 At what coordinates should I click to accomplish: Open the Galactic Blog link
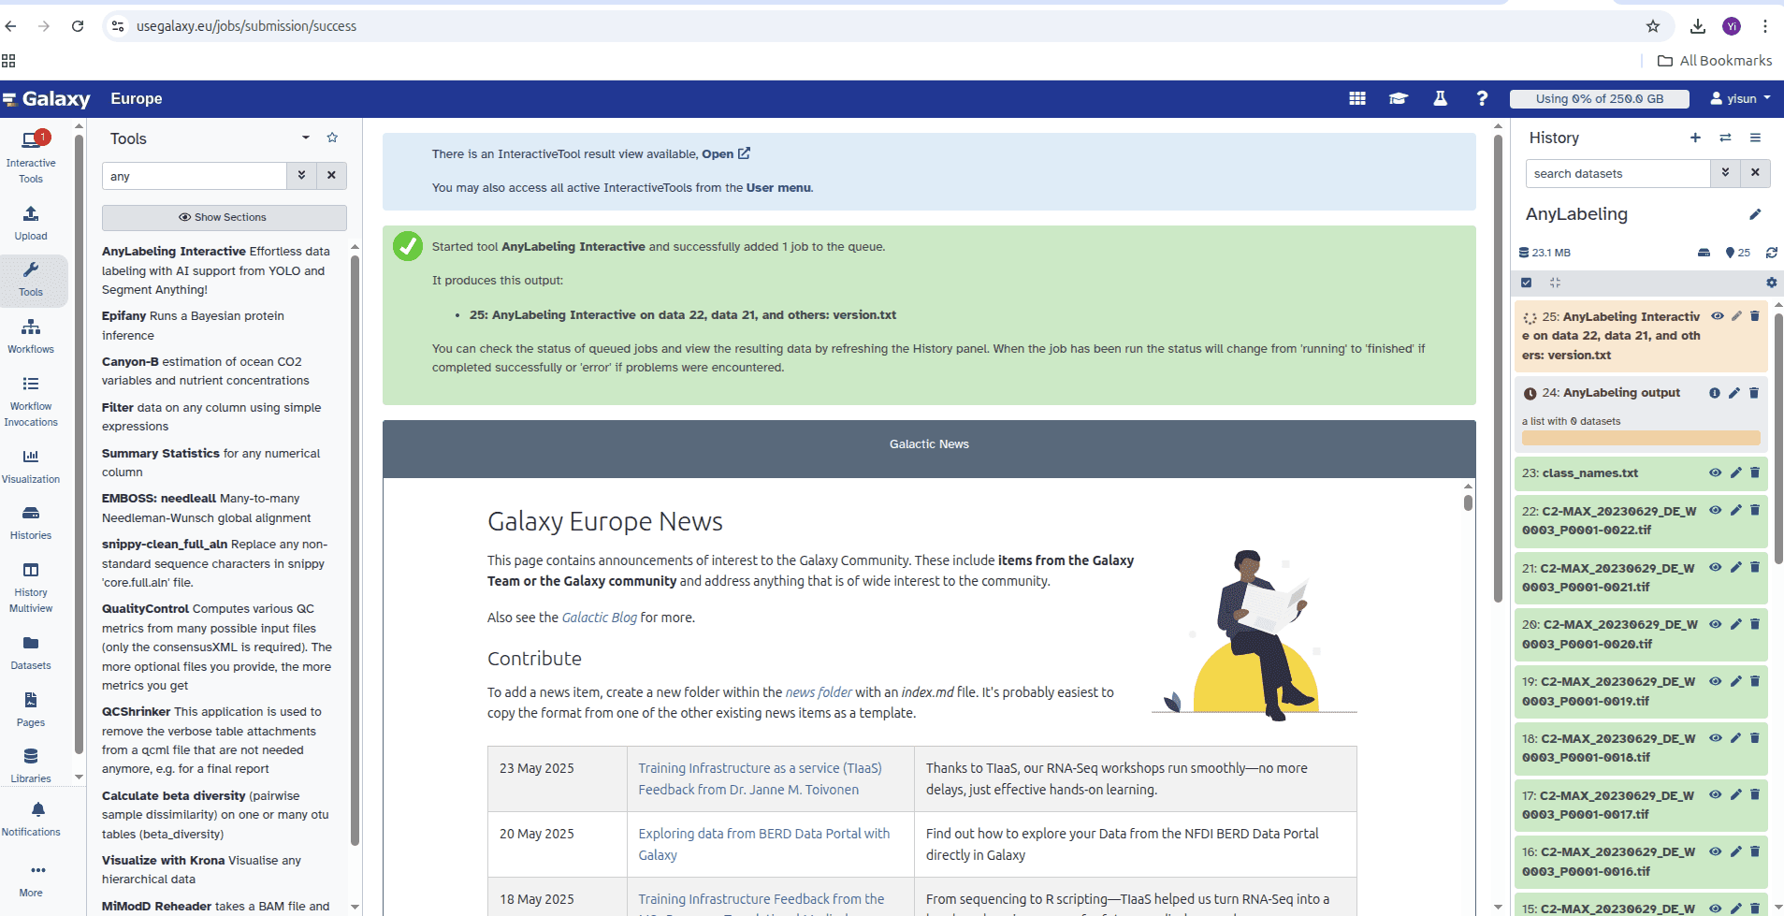[599, 618]
